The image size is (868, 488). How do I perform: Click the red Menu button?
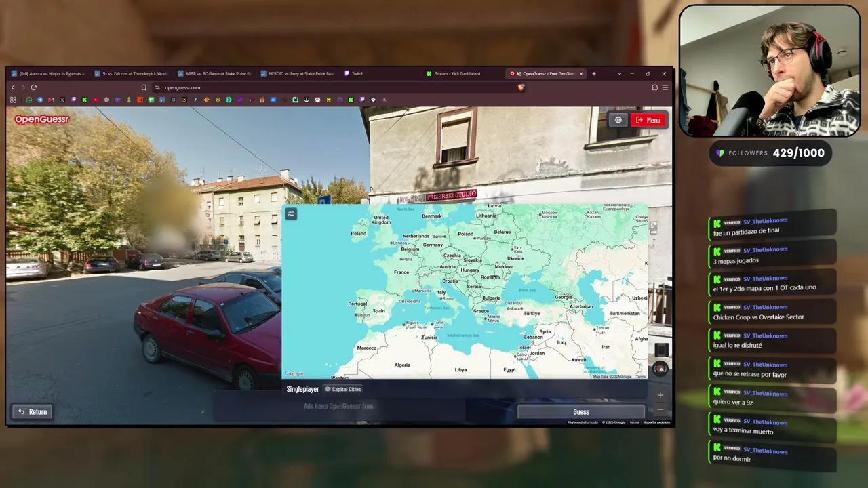coord(649,120)
